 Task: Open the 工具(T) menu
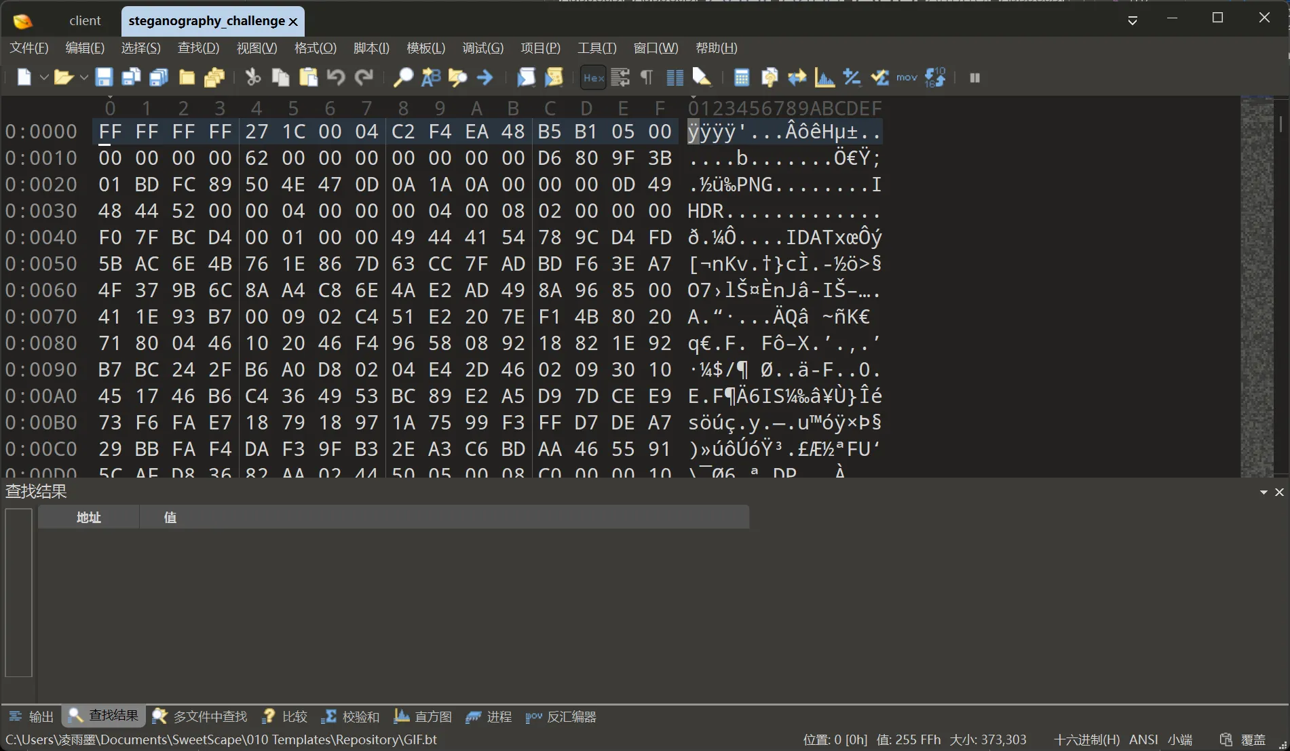tap(597, 48)
